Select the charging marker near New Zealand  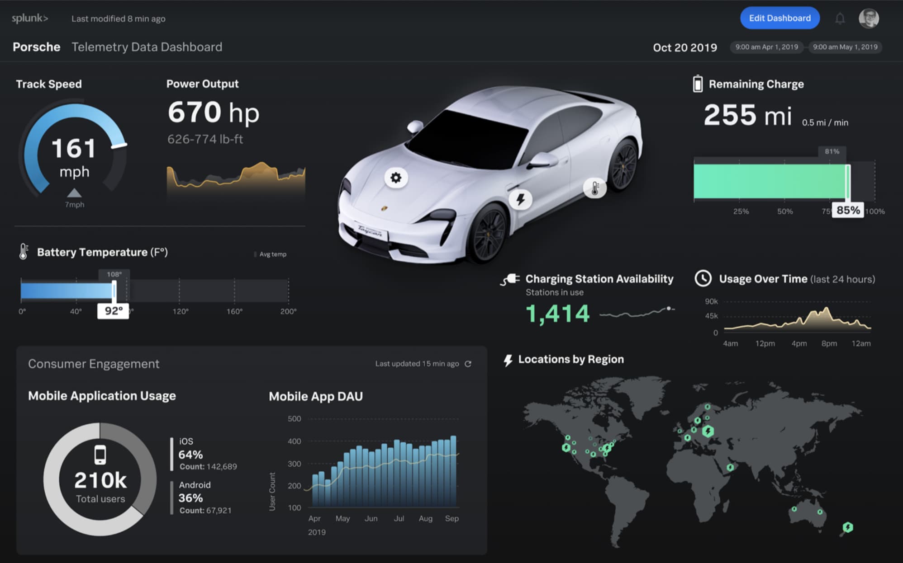pos(848,527)
